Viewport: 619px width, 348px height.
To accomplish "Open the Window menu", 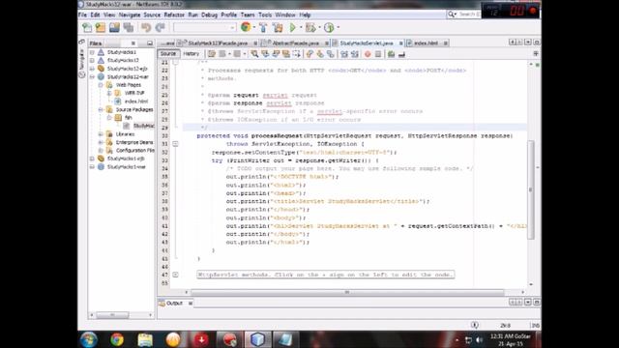I will tap(285, 15).
